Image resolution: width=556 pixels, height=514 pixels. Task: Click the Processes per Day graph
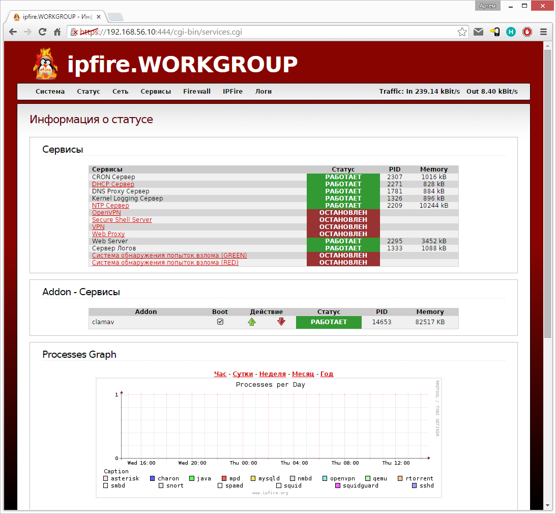pyautogui.click(x=269, y=438)
